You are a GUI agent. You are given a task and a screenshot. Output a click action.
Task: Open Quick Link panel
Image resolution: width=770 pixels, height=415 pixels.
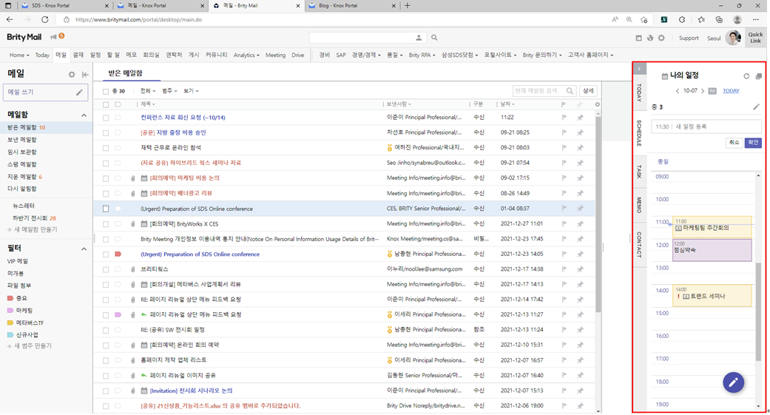pyautogui.click(x=755, y=37)
